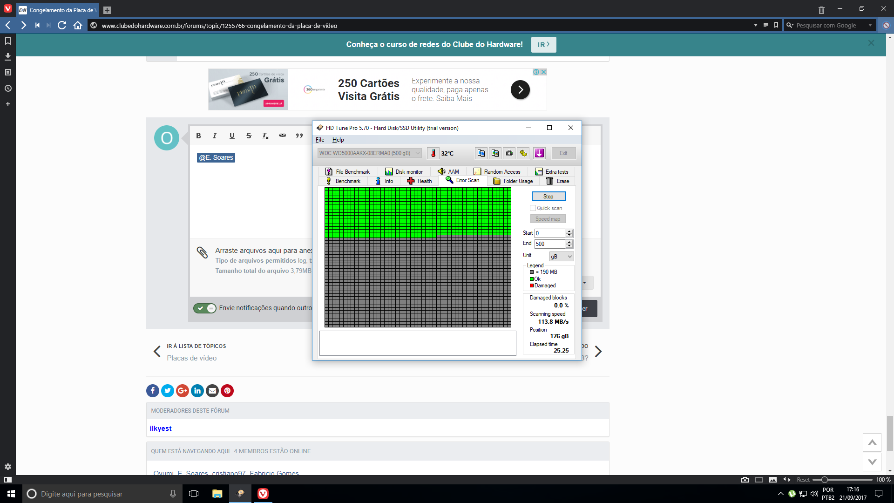
Task: Remove text formatting in the editor
Action: click(265, 136)
